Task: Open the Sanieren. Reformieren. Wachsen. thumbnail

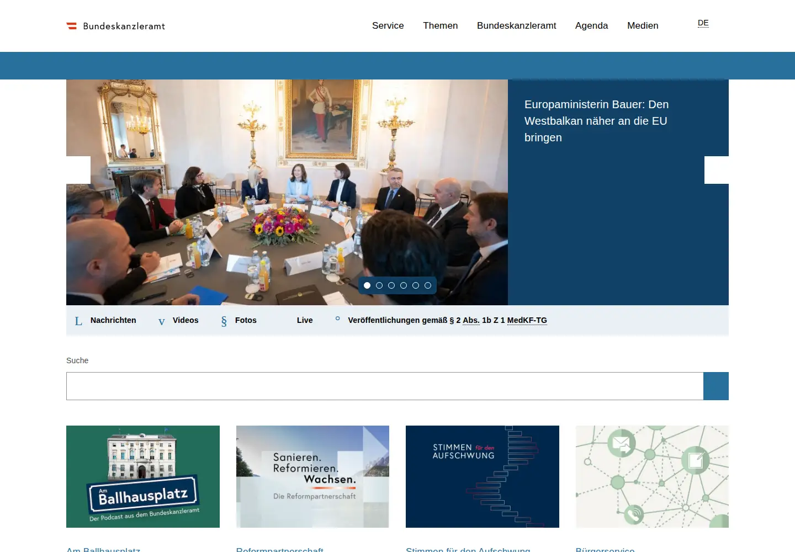Action: (x=312, y=476)
